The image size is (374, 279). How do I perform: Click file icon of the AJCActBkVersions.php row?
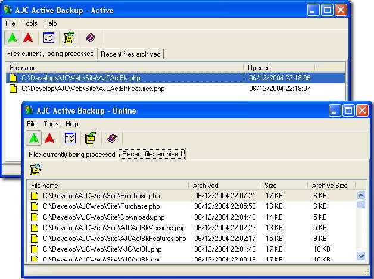(35, 228)
